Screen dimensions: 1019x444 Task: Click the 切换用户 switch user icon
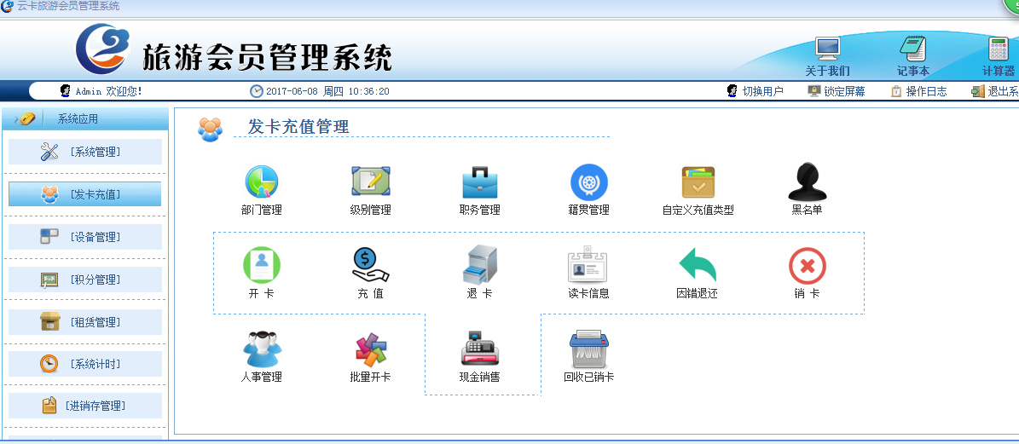click(x=732, y=91)
